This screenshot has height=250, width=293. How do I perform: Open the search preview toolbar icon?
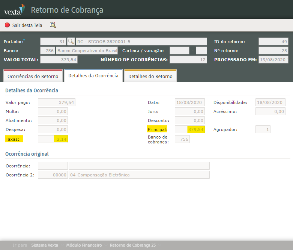click(x=53, y=25)
